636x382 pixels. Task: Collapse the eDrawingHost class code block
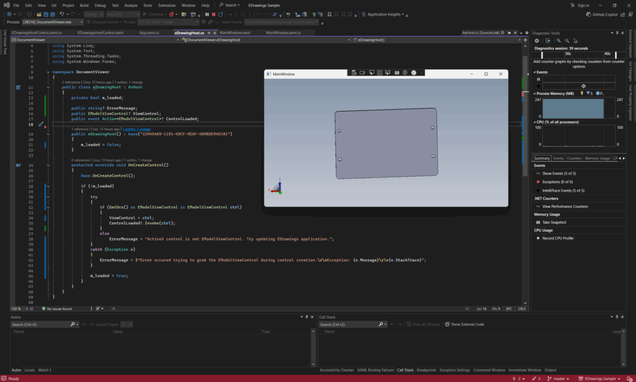coord(48,87)
